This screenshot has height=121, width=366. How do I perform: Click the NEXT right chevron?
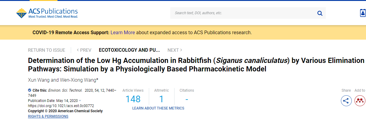(181, 50)
